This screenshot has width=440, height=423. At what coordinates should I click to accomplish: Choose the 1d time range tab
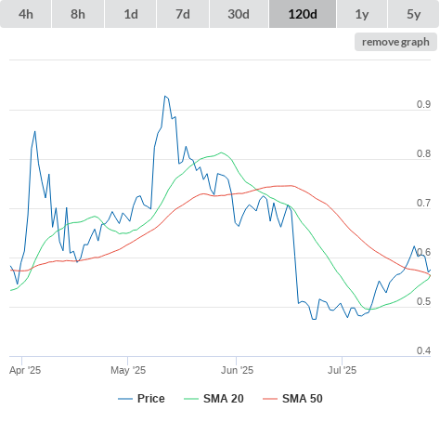click(x=131, y=14)
